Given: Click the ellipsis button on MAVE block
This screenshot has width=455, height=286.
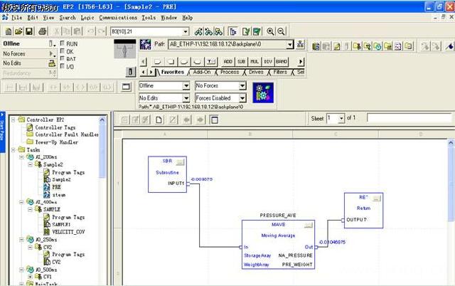Looking at the screenshot, I should [309, 224].
